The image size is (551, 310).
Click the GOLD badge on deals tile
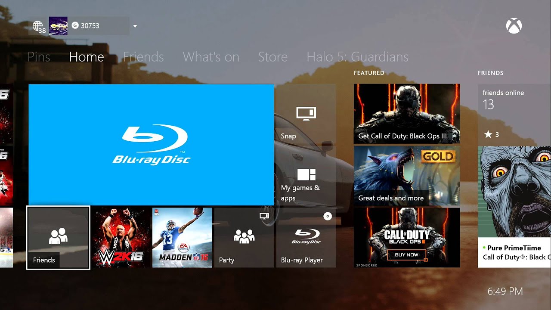pyautogui.click(x=438, y=156)
